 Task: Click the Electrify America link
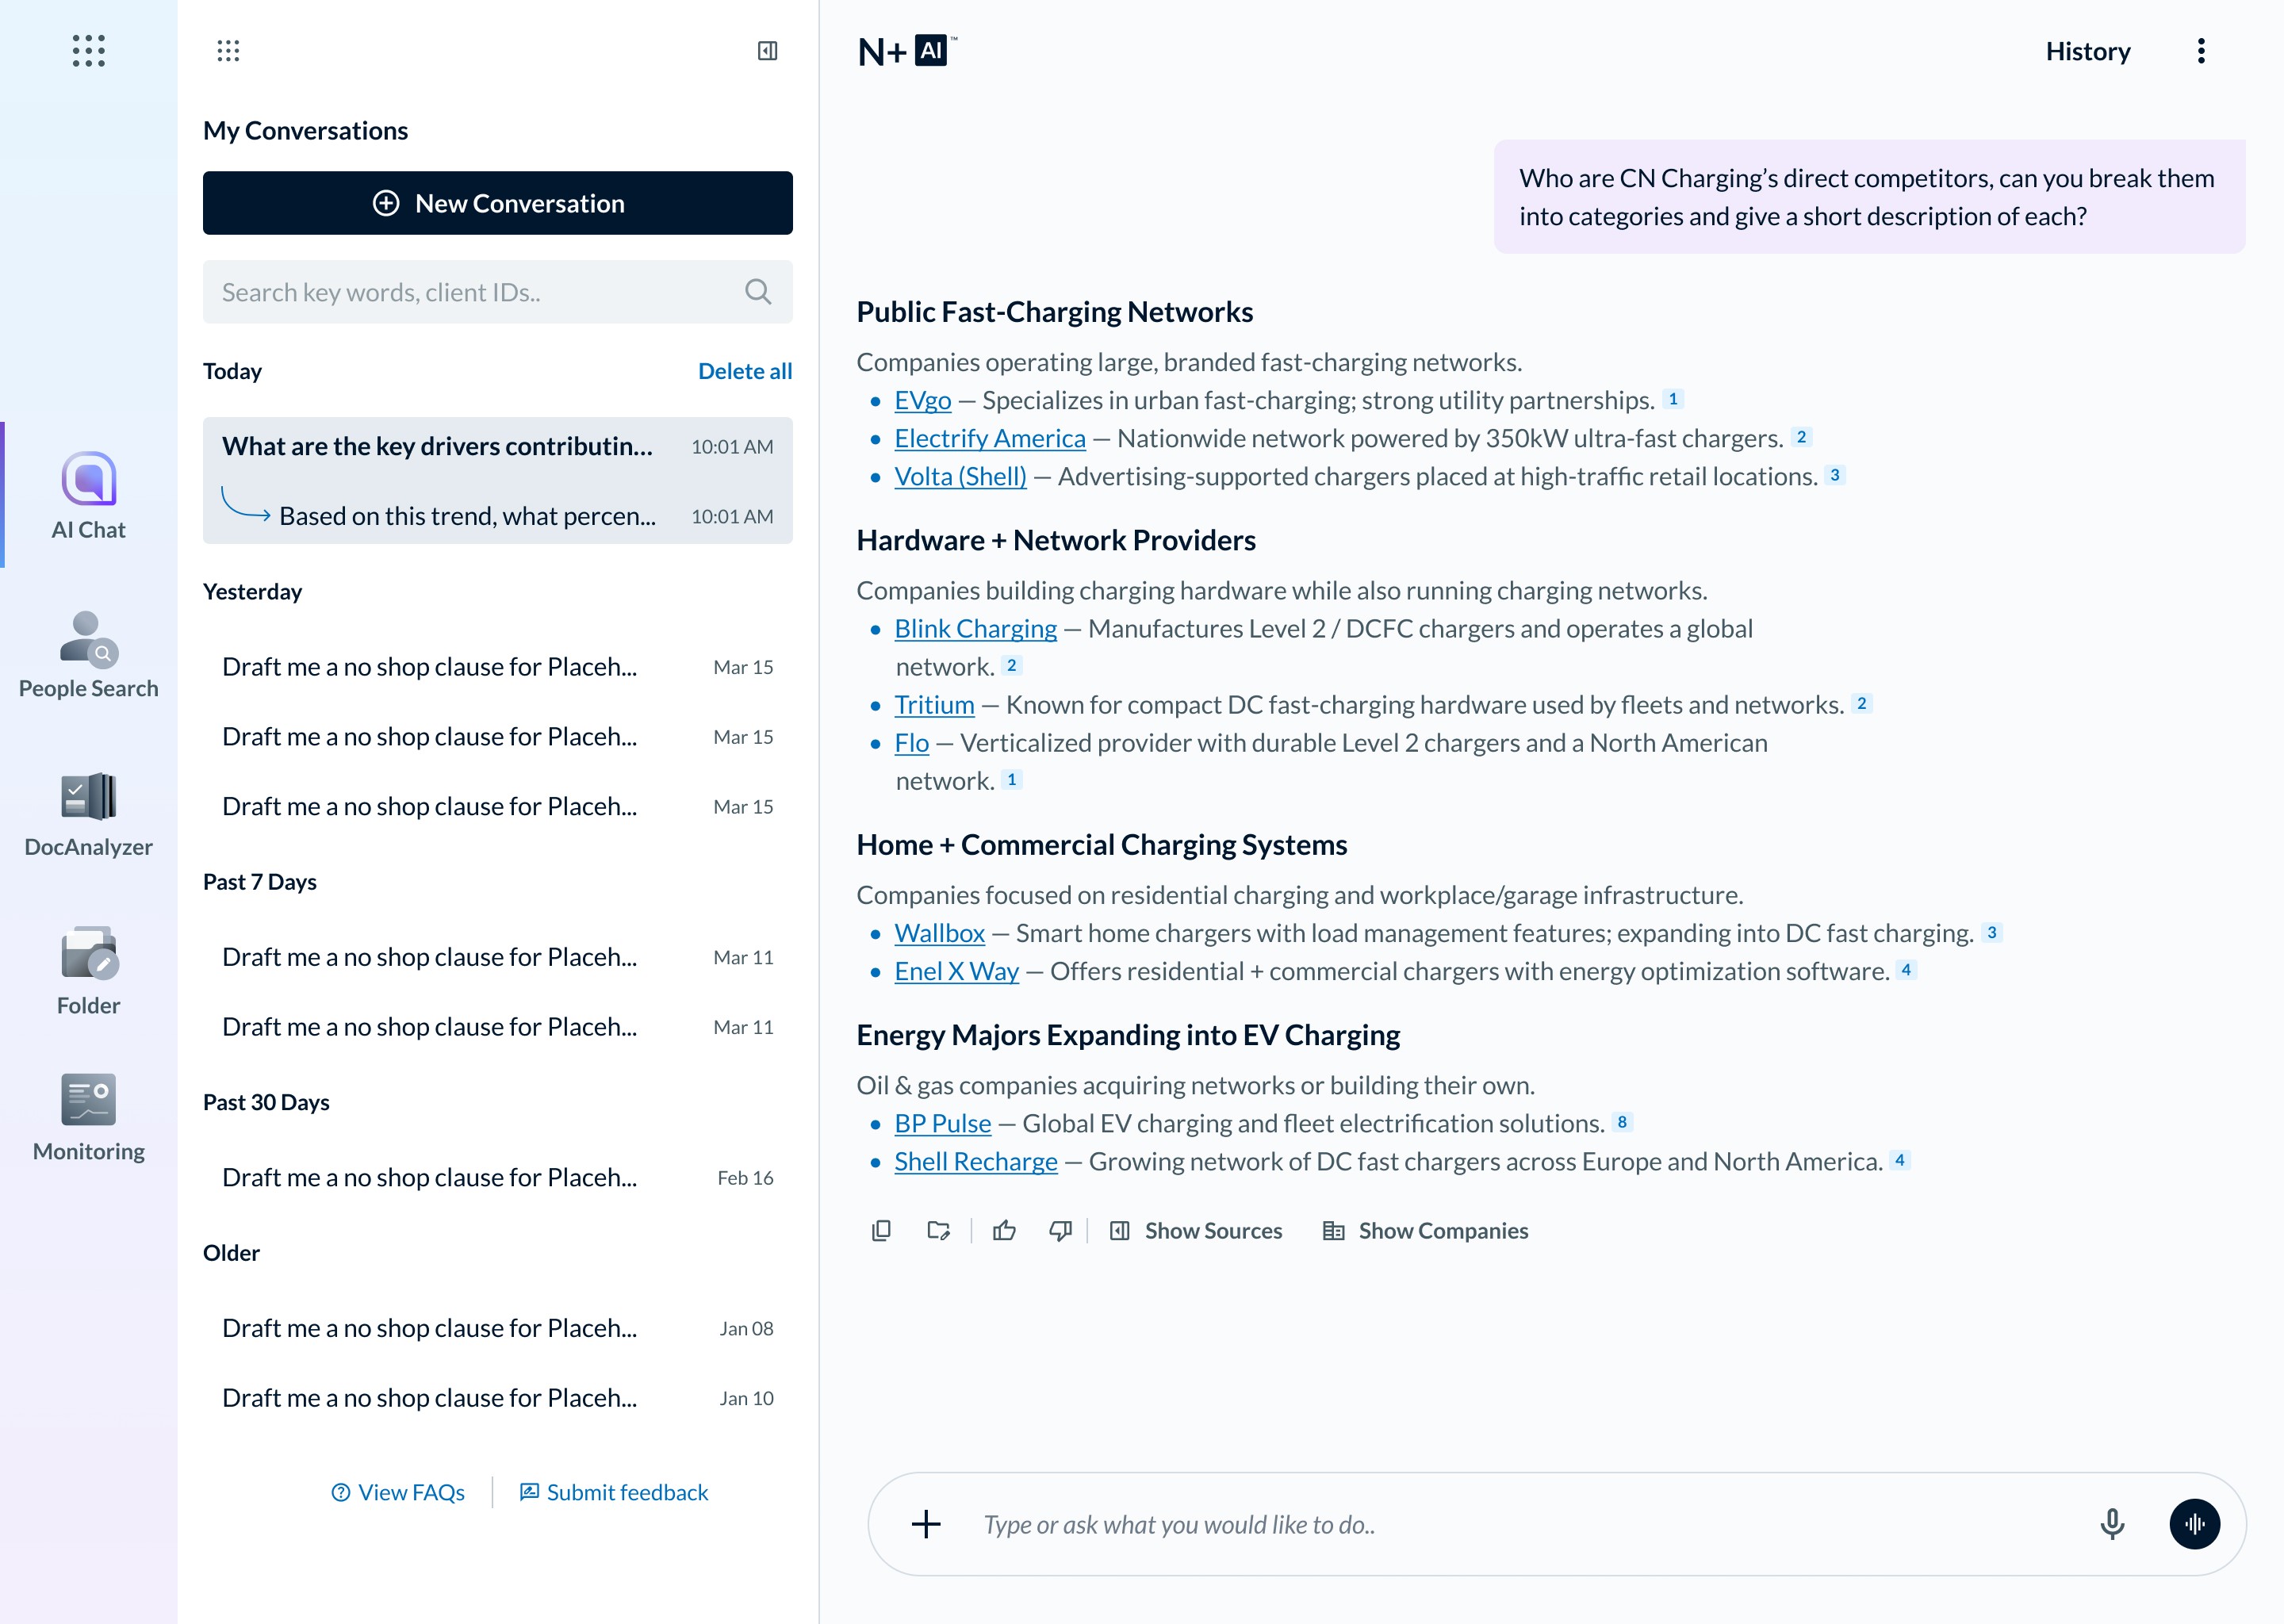[x=989, y=439]
